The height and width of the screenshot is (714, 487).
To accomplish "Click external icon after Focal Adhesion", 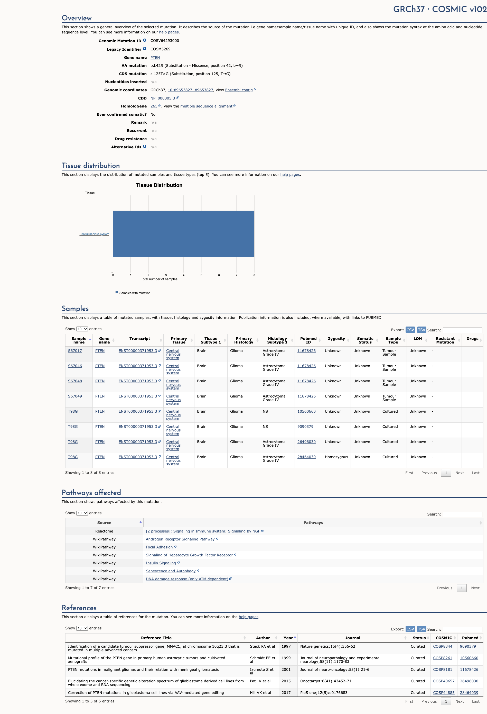I will click(175, 547).
